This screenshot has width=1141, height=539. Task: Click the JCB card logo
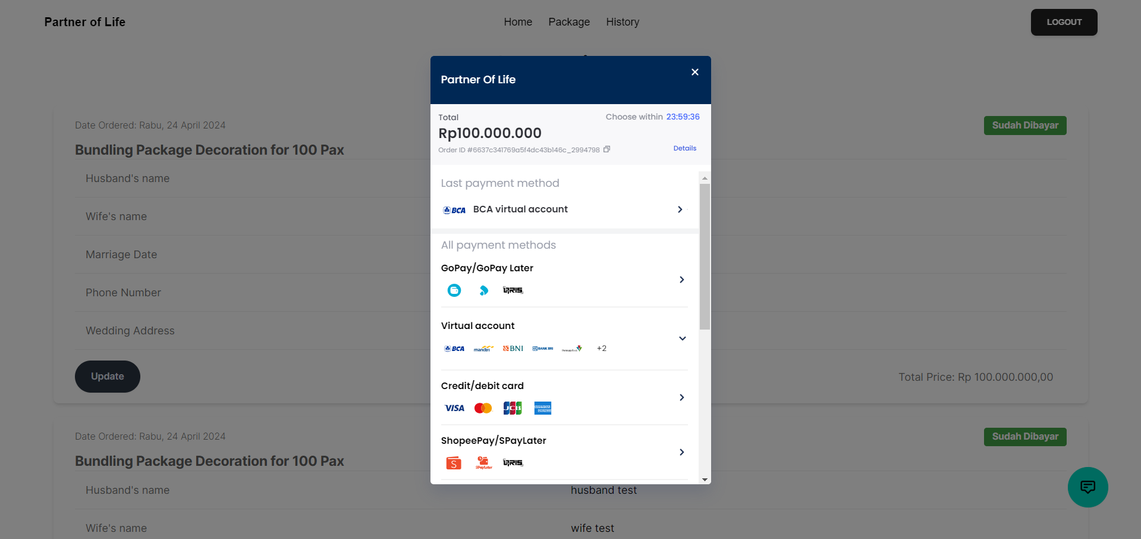[513, 408]
